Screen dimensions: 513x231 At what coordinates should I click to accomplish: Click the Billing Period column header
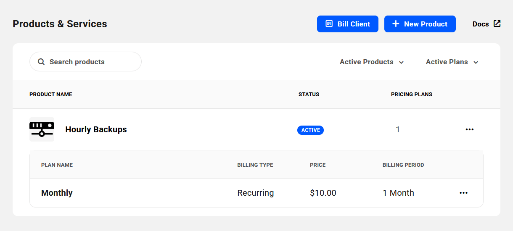[403, 165]
